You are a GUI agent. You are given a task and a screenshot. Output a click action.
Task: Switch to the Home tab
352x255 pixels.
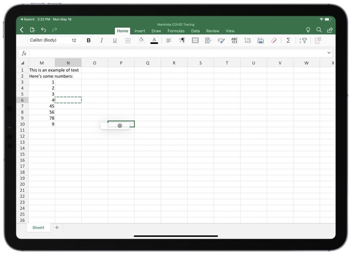[122, 31]
